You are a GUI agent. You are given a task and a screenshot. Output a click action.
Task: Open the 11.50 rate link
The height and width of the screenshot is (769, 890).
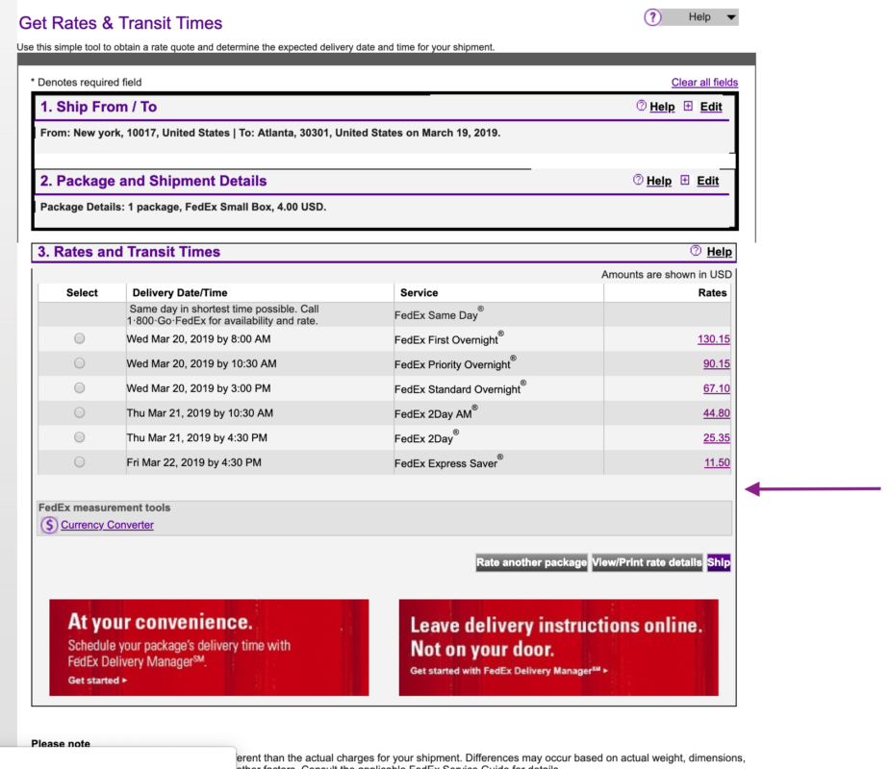(x=717, y=462)
